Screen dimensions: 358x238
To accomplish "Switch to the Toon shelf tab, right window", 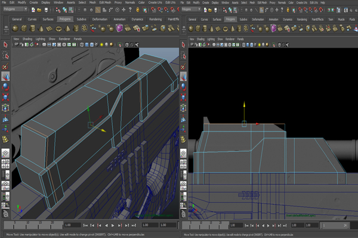I will coord(331,20).
